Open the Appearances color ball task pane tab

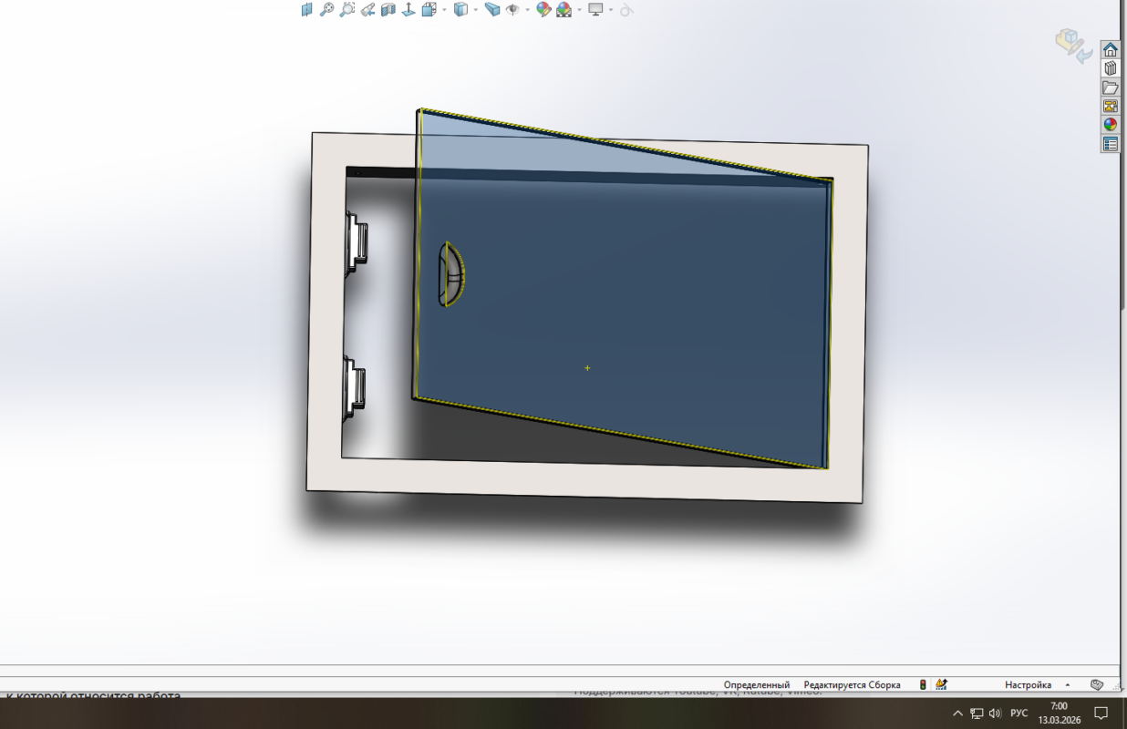[x=1110, y=125]
